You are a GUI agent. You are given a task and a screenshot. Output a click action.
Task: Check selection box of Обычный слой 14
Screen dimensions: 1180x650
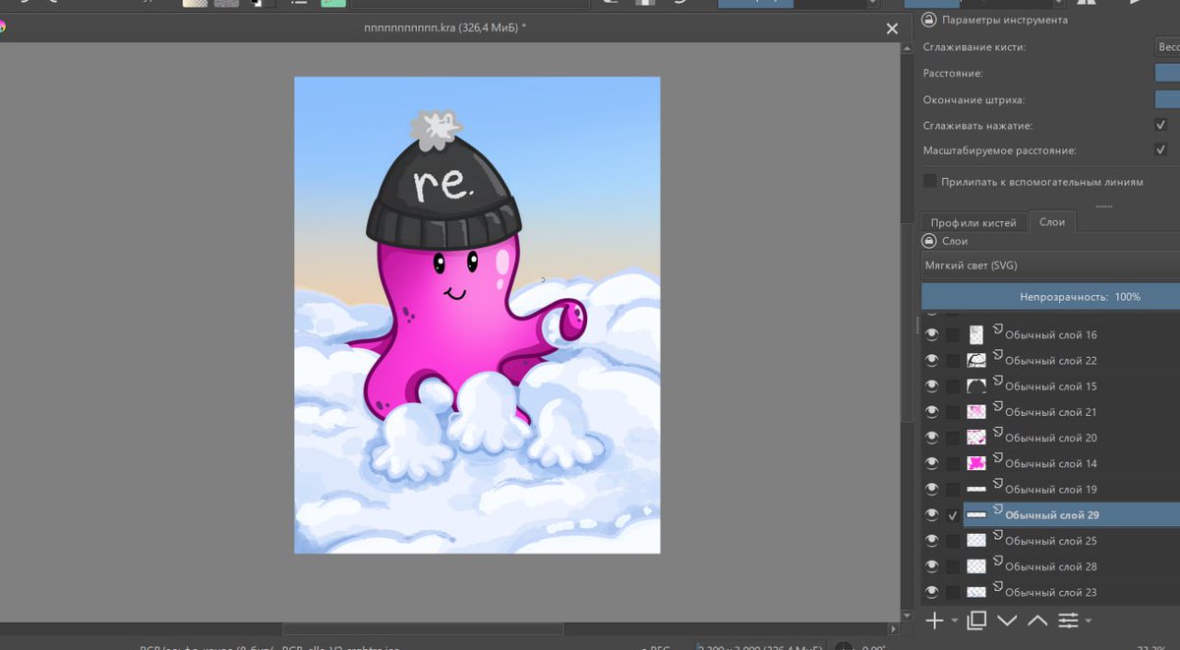click(953, 463)
